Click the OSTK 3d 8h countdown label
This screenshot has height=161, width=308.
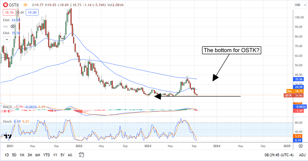pyautogui.click(x=294, y=95)
